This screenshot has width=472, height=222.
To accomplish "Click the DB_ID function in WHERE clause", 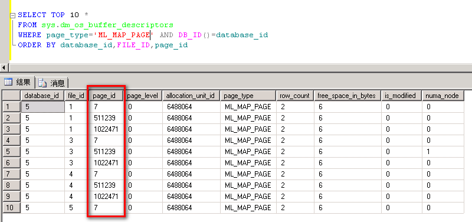I will tap(189, 35).
